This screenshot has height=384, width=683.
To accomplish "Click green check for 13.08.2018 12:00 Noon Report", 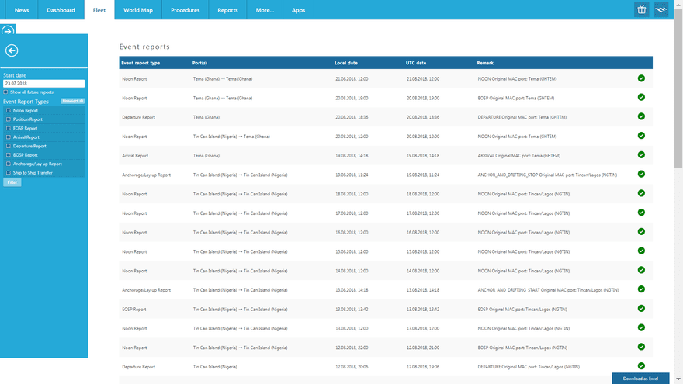I will (641, 327).
